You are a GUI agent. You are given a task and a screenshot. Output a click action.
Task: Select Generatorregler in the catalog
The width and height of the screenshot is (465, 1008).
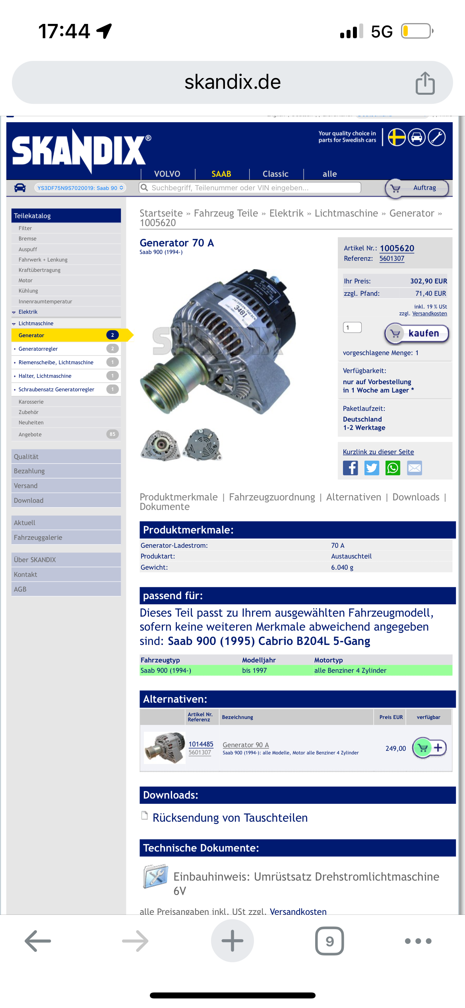point(66,349)
